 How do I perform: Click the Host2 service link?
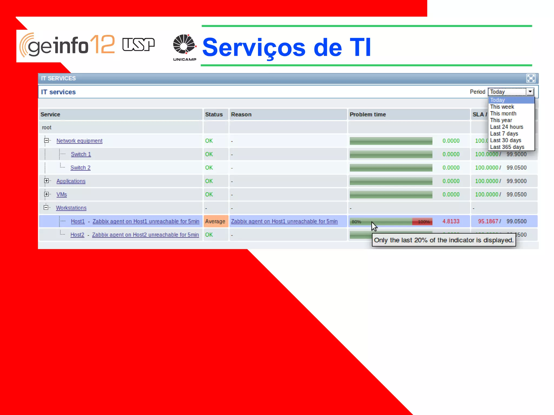point(77,235)
